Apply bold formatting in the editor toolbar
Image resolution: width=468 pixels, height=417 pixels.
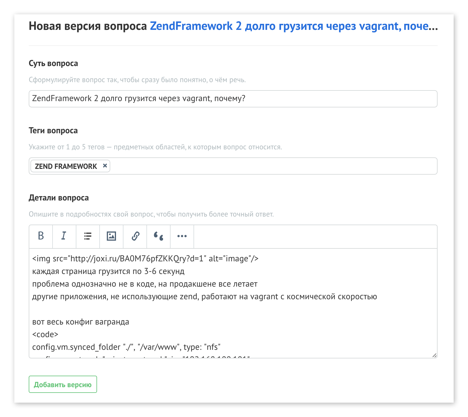[40, 236]
